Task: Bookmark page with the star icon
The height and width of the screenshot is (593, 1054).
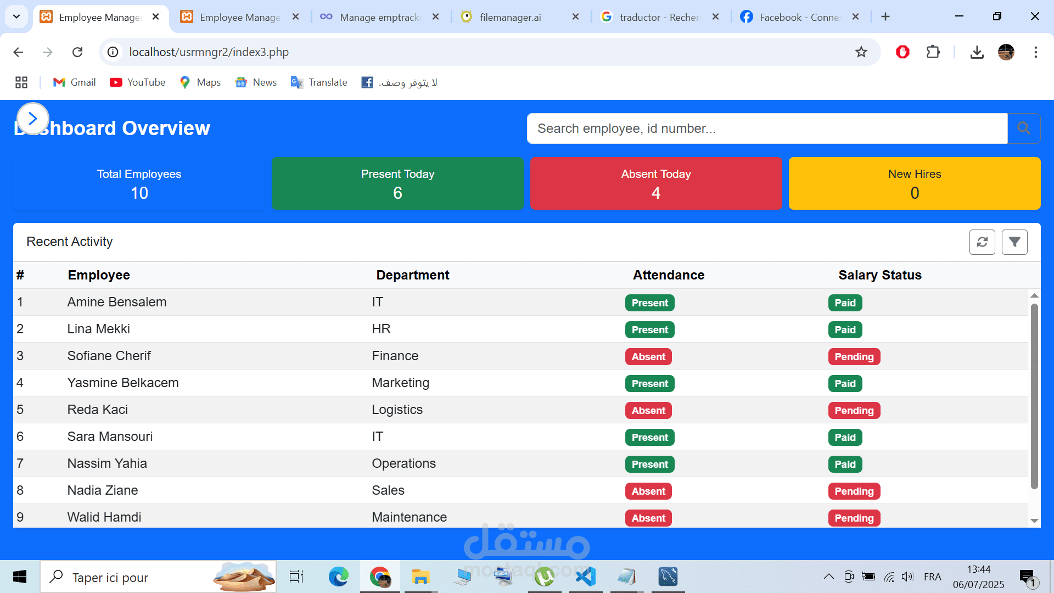Action: [861, 52]
